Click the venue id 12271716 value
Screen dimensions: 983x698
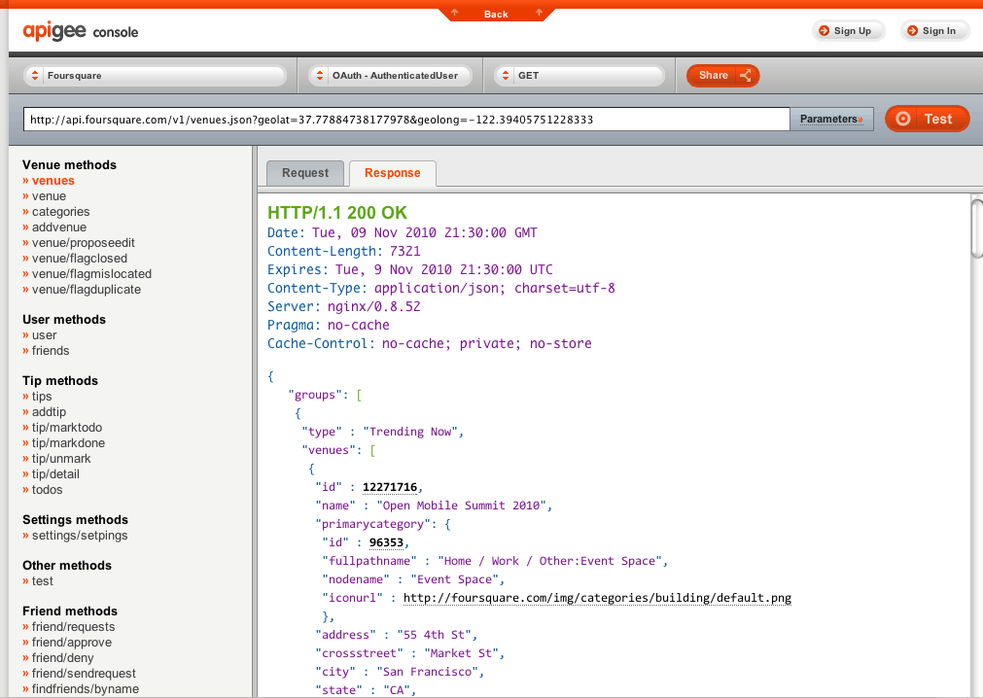point(390,487)
